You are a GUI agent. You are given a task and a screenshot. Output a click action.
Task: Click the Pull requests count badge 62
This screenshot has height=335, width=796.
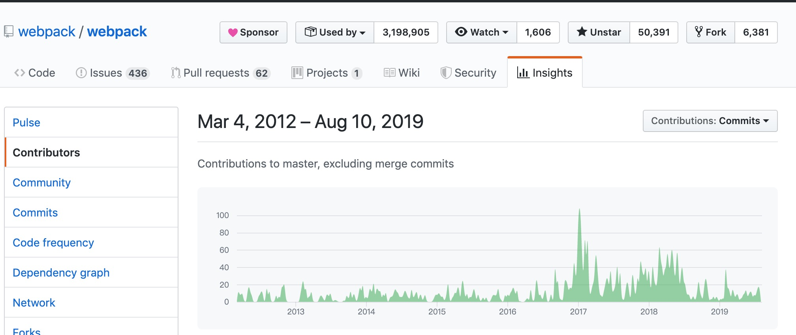pyautogui.click(x=262, y=73)
